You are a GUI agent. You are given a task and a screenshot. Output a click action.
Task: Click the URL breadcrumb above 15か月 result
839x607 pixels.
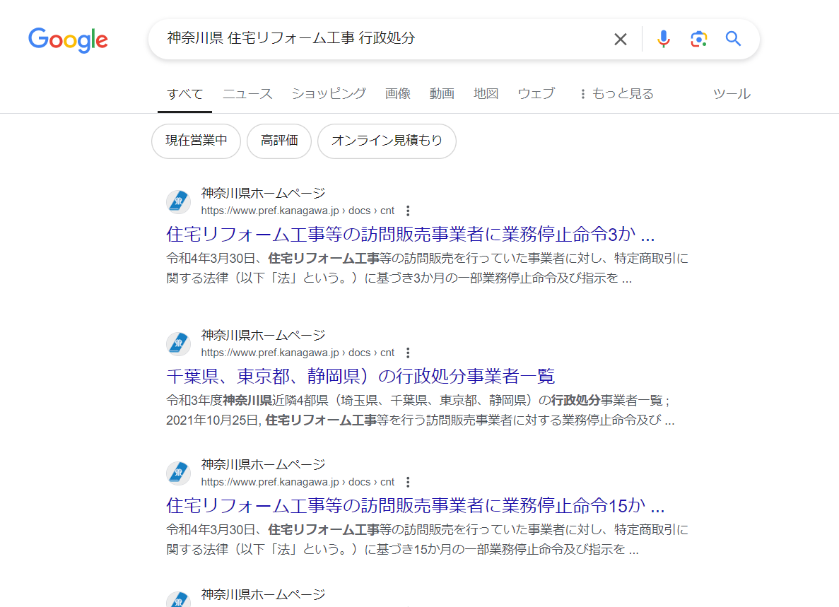click(298, 483)
